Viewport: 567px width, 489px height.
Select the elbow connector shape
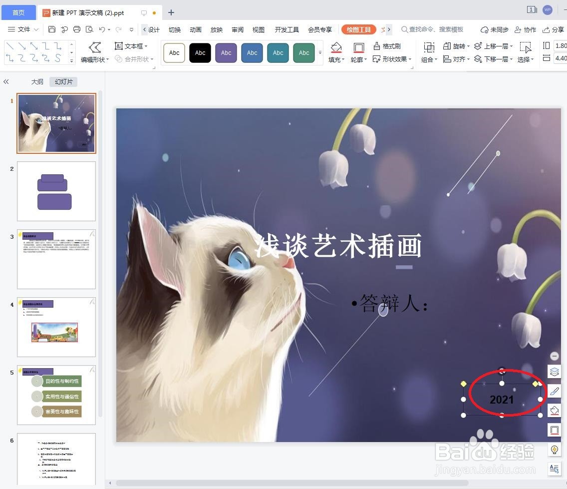point(46,46)
